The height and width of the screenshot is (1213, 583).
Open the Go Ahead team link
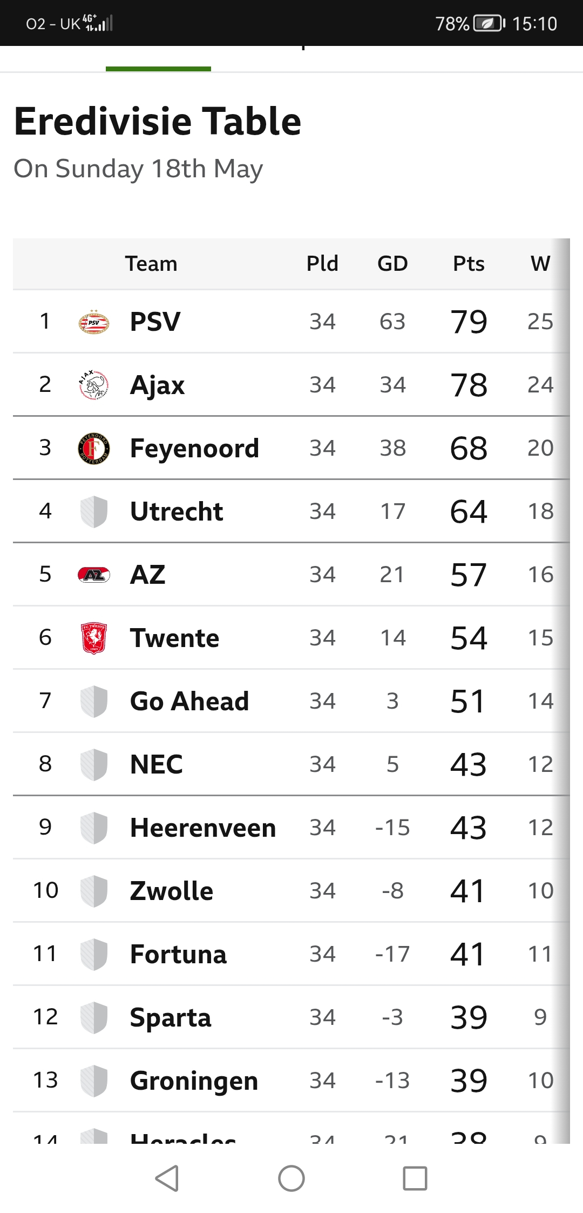tap(189, 701)
